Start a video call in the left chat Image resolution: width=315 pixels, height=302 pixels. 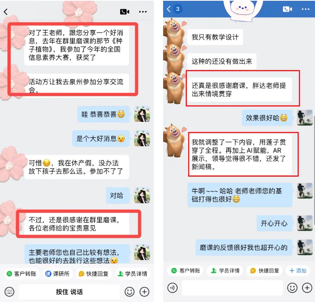click(x=124, y=12)
